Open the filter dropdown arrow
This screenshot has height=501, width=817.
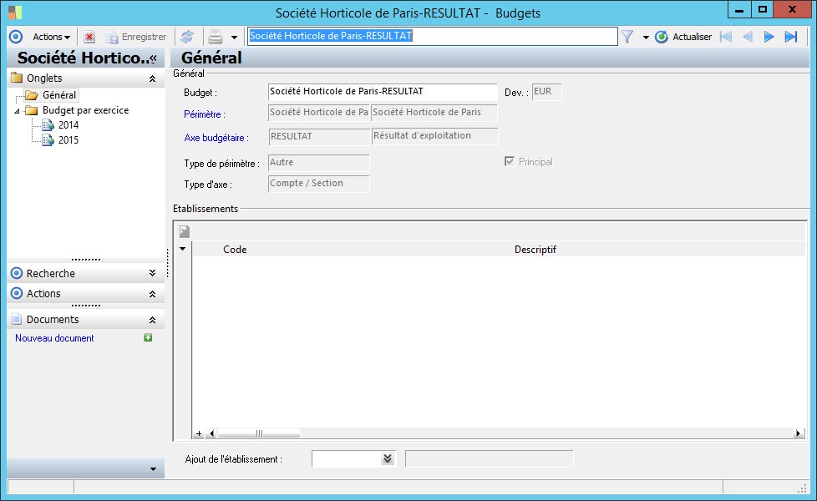[x=646, y=38]
